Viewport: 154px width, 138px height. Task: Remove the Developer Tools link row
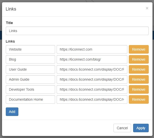(139, 89)
